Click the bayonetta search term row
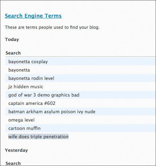The image size is (156, 166). [x=80, y=70]
